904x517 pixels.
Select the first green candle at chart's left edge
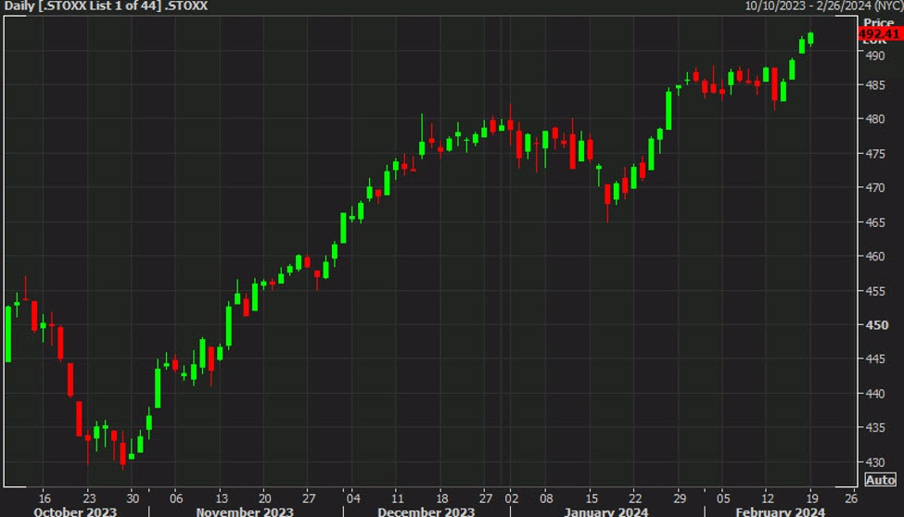(x=8, y=334)
